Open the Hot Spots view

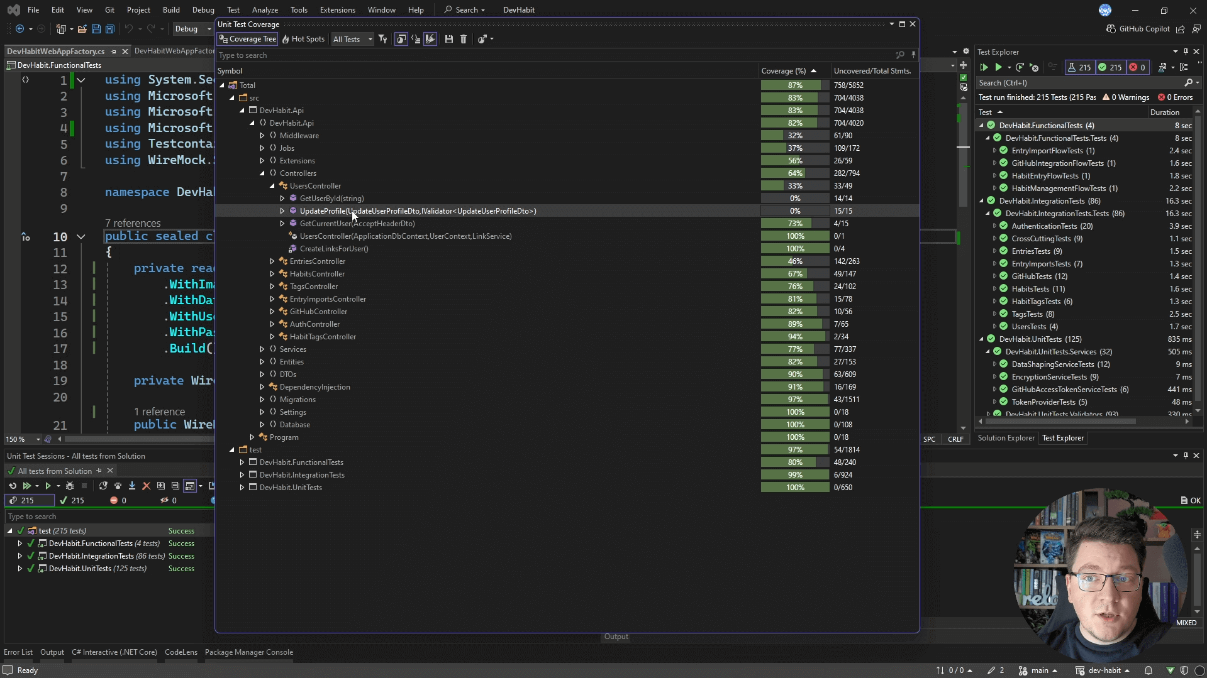[x=303, y=39]
